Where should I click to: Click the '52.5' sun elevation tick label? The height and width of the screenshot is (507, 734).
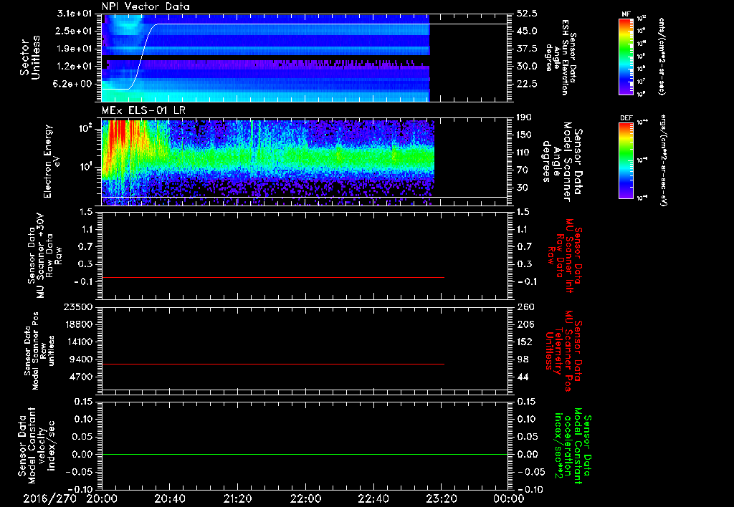527,14
